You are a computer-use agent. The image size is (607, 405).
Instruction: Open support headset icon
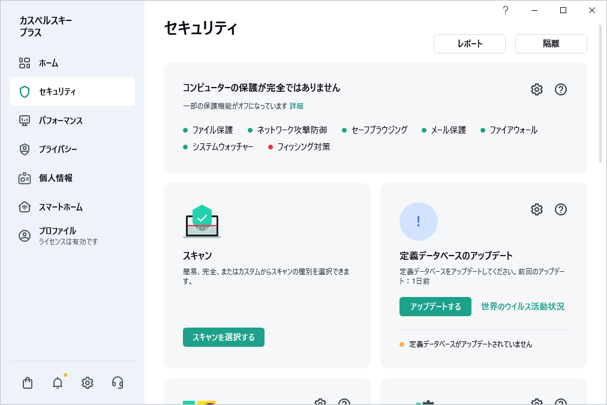click(x=118, y=383)
